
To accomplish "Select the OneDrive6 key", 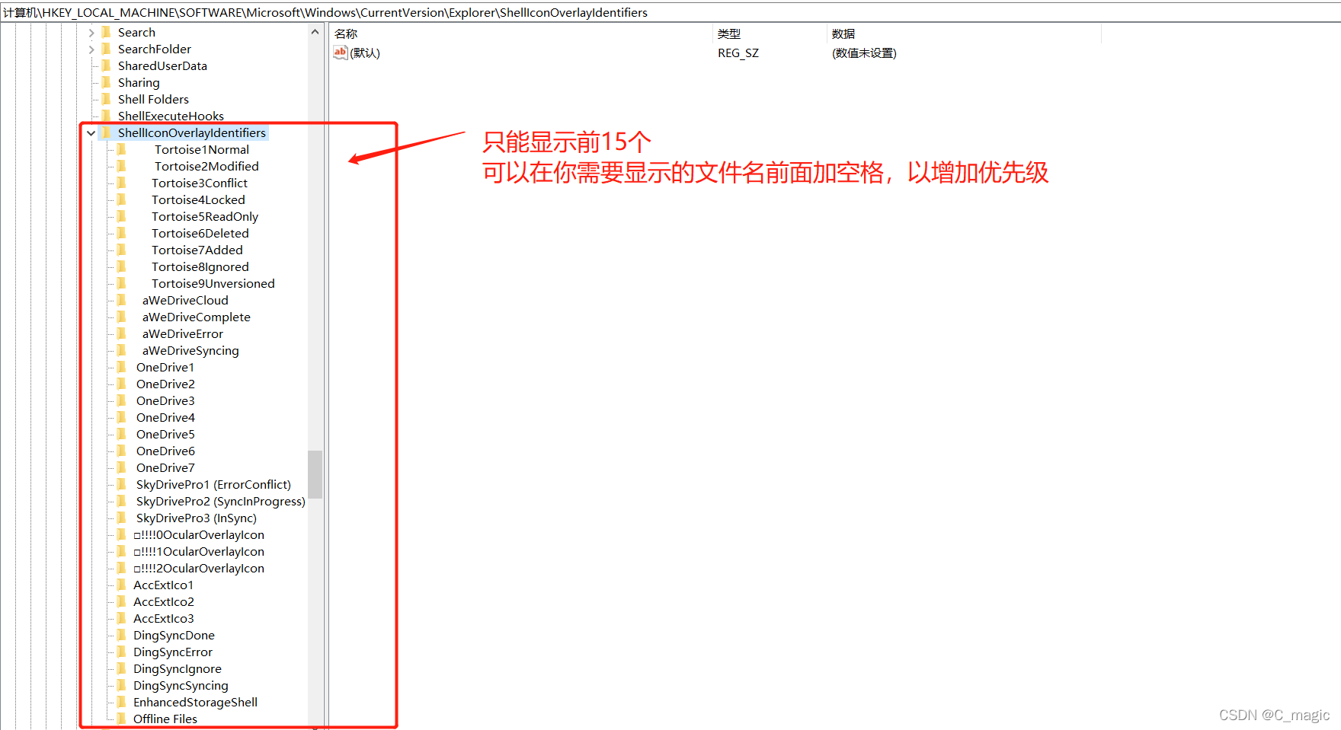I will pyautogui.click(x=165, y=451).
